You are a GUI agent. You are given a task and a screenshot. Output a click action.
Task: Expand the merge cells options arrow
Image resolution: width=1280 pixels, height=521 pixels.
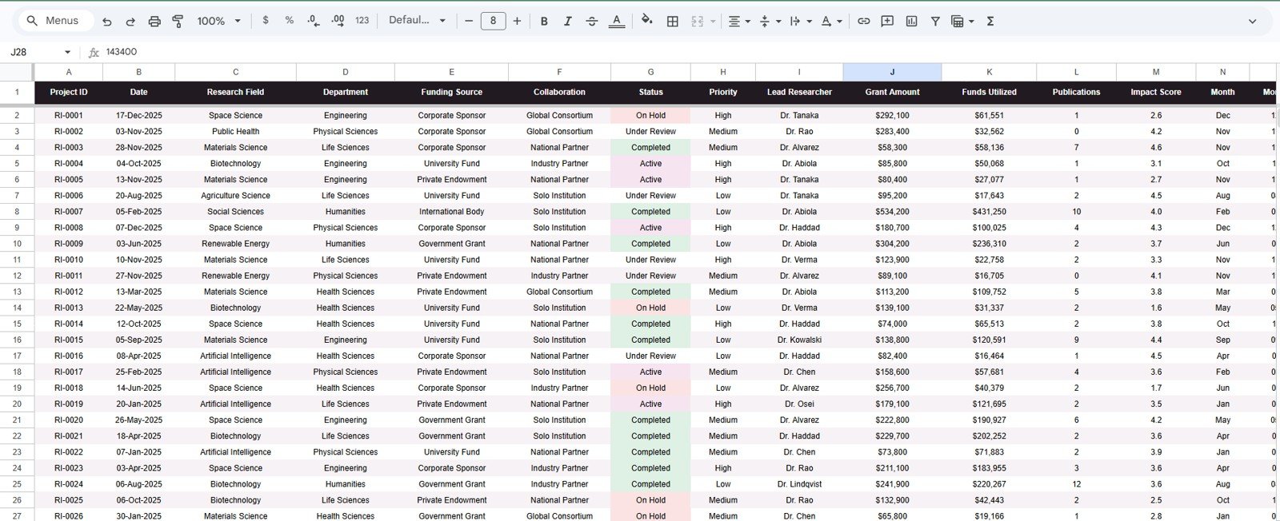713,22
